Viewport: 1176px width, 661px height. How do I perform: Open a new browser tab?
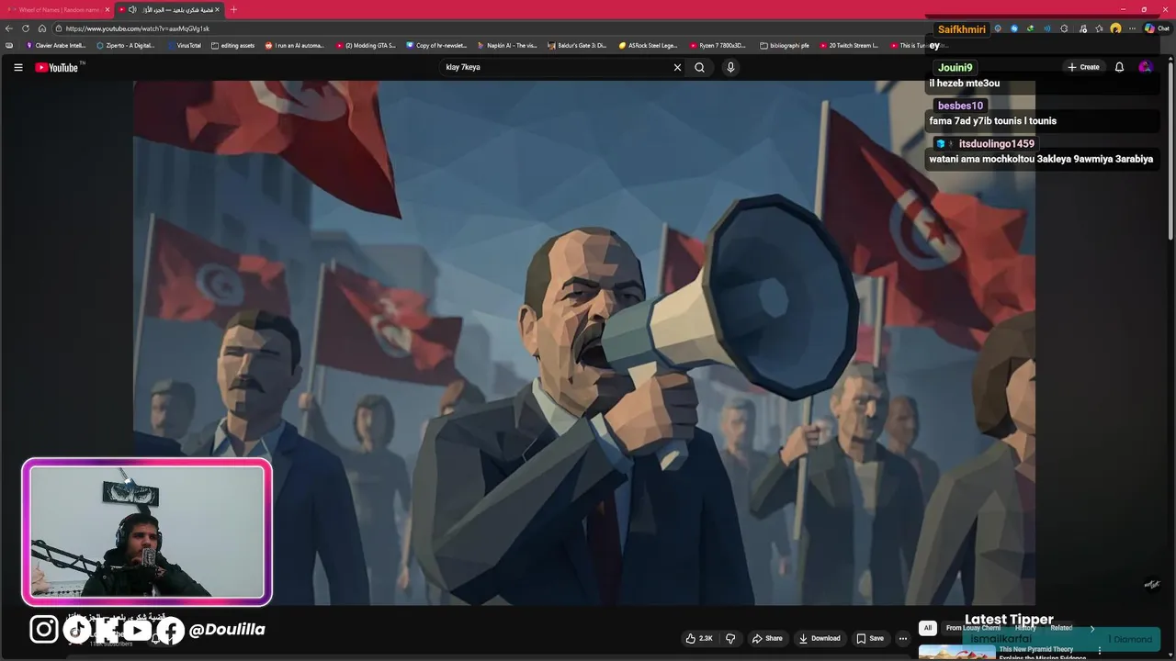pos(233,9)
